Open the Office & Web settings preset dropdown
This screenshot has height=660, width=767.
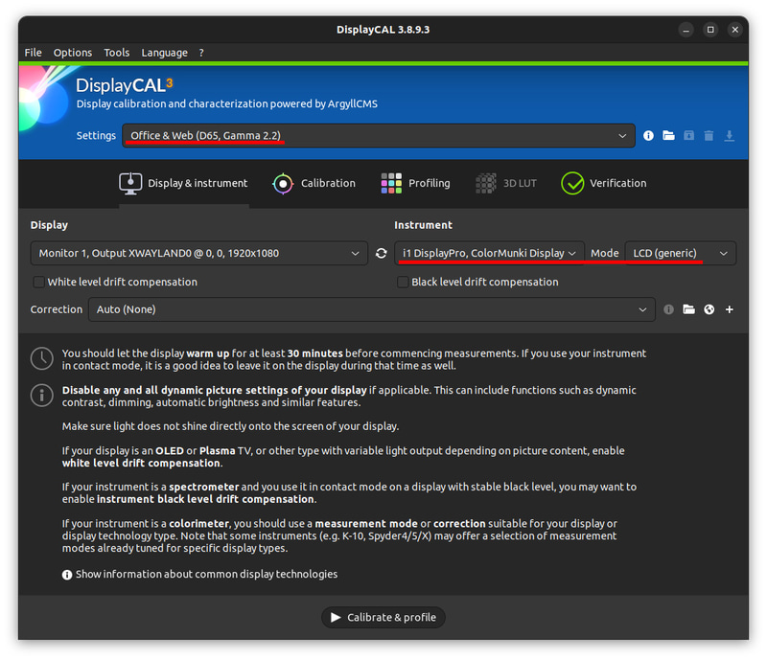tap(379, 135)
